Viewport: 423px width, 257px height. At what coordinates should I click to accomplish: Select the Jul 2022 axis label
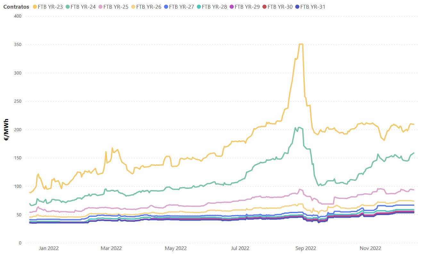[x=240, y=248]
